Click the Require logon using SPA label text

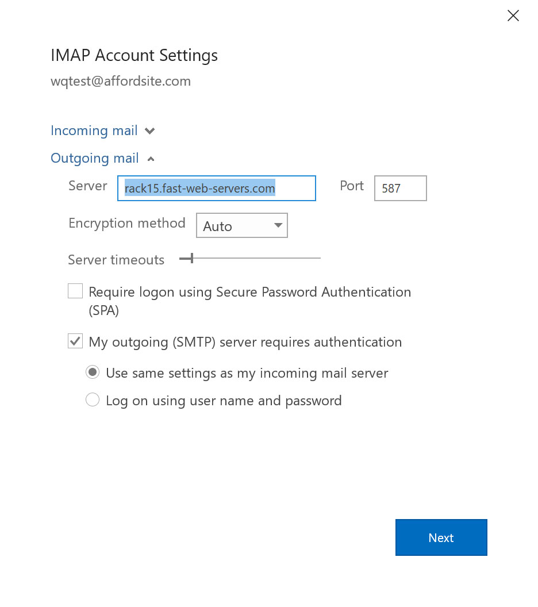249,301
